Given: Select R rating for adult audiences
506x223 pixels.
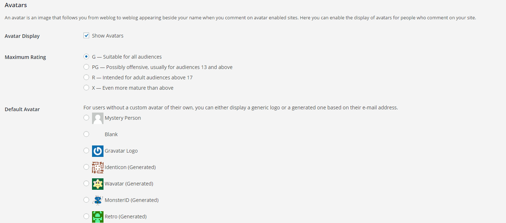Looking at the screenshot, I should pos(86,77).
